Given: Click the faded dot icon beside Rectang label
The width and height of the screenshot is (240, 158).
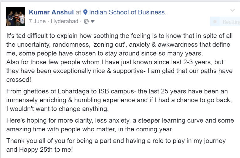Looking at the screenshot, I should click(x=215, y=22).
